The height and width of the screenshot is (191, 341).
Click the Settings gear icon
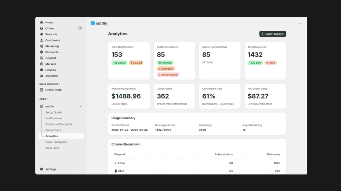(42, 169)
